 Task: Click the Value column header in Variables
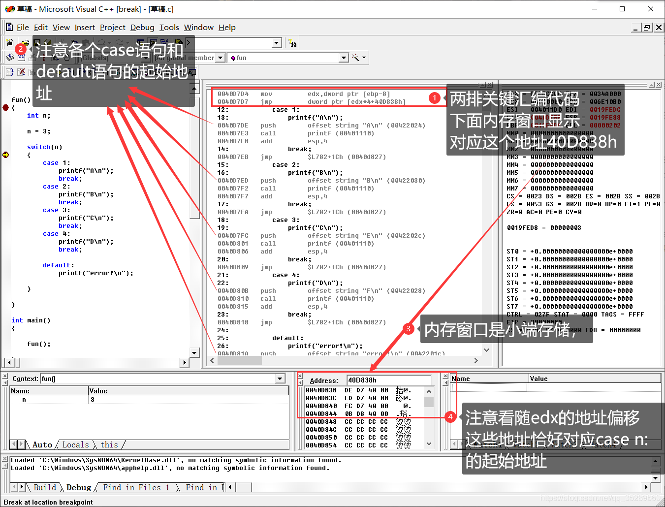click(x=189, y=391)
